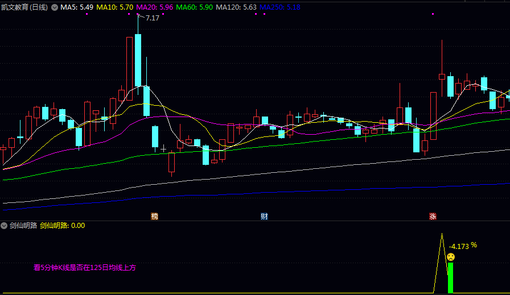Image resolution: width=510 pixels, height=295 pixels.
Task: Click the 榜 event marker icon
Action: tap(154, 217)
